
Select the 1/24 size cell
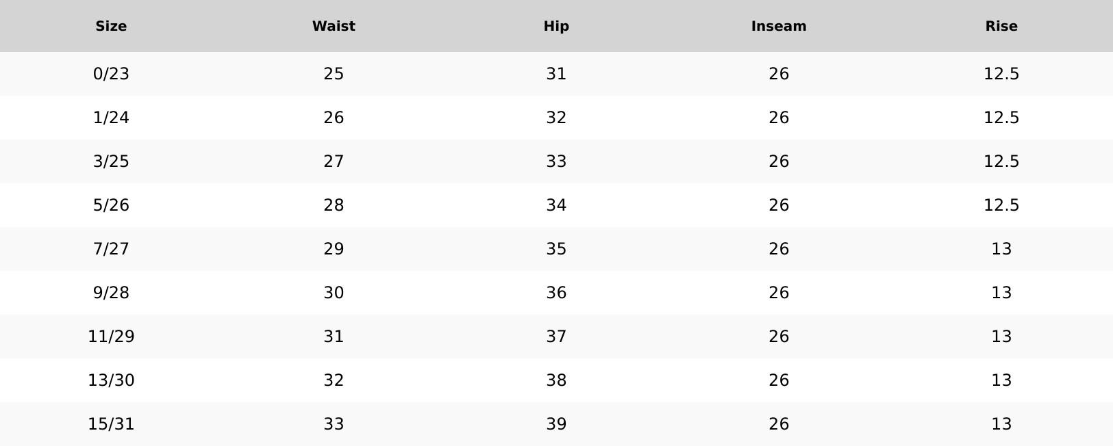(x=111, y=118)
